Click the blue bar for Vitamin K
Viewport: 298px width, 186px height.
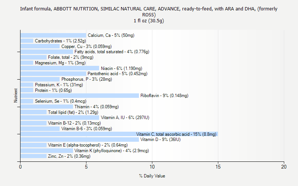(47, 151)
